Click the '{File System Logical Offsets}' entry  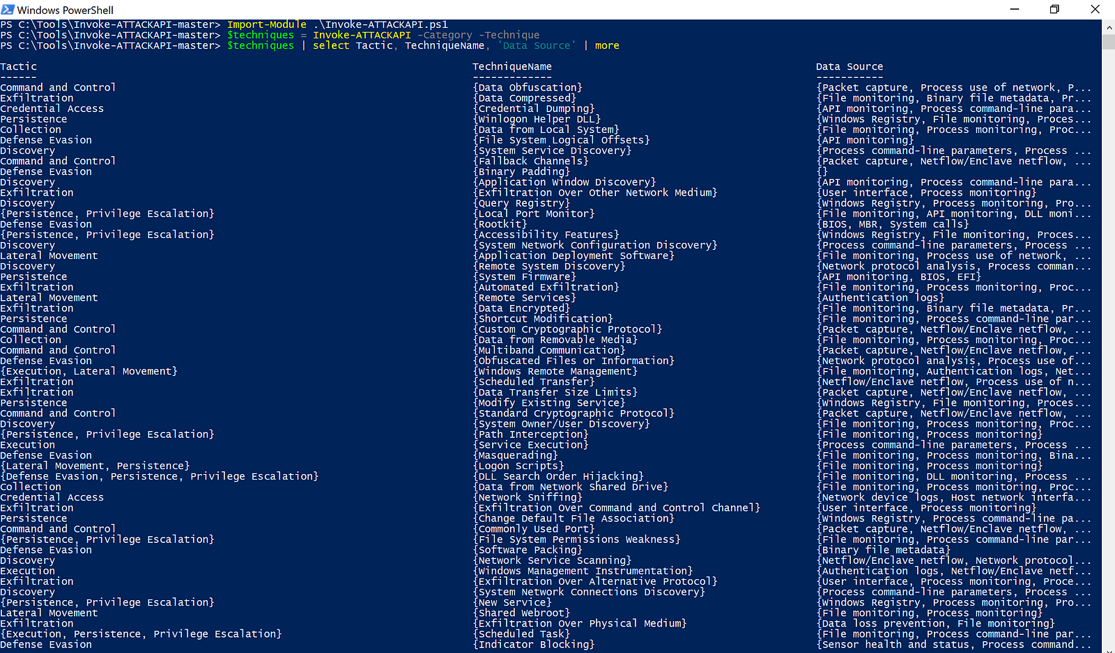[x=561, y=140]
